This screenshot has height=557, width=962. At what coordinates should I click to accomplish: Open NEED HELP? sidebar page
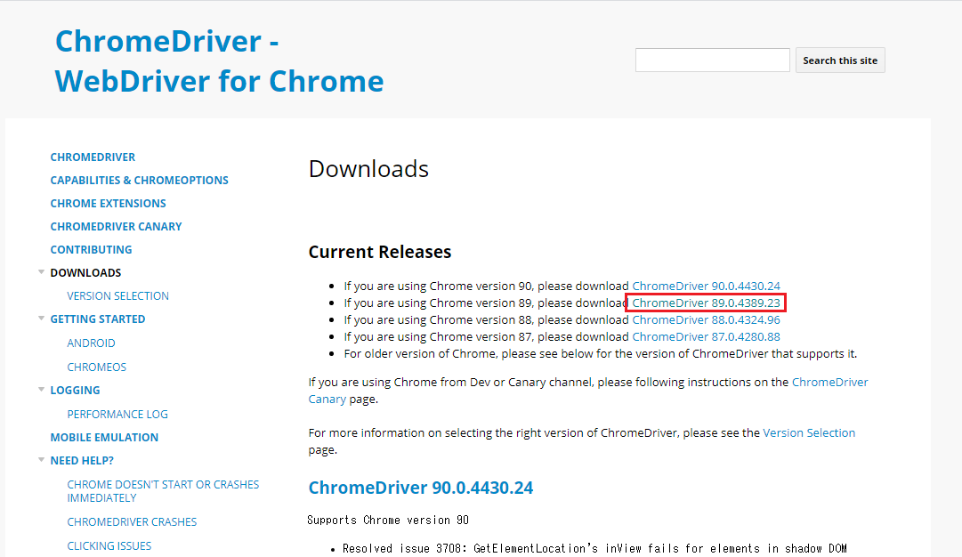(x=82, y=461)
